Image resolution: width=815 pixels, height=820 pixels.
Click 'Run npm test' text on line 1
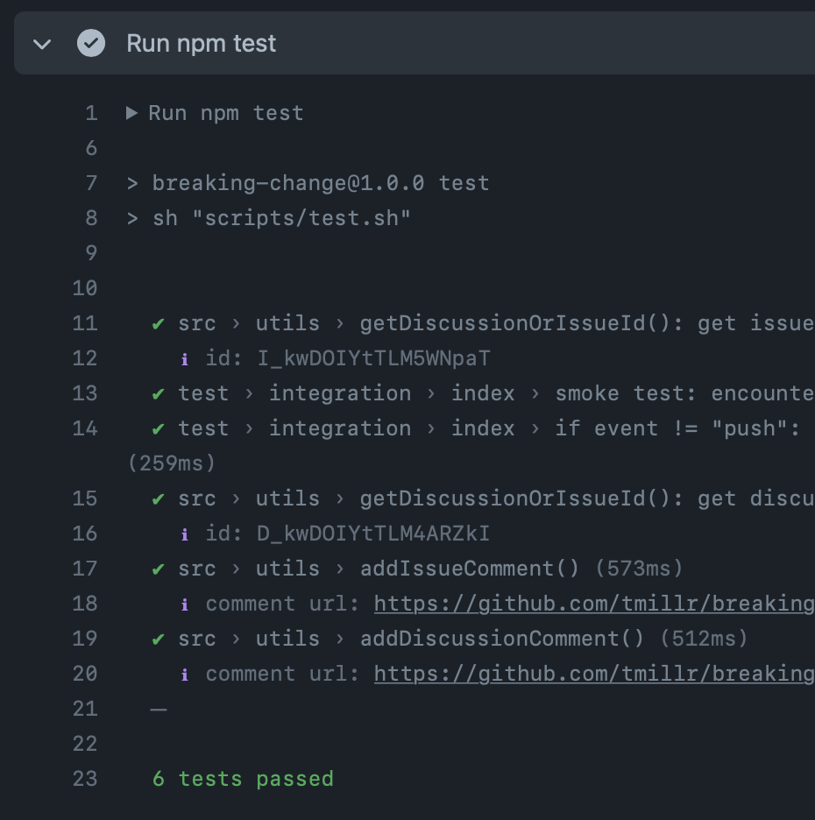click(226, 114)
